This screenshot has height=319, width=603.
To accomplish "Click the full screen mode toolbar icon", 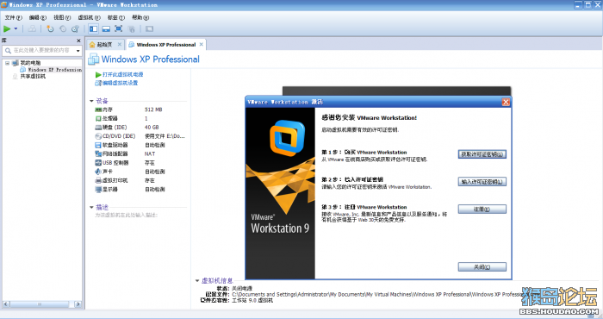I will coord(119,28).
